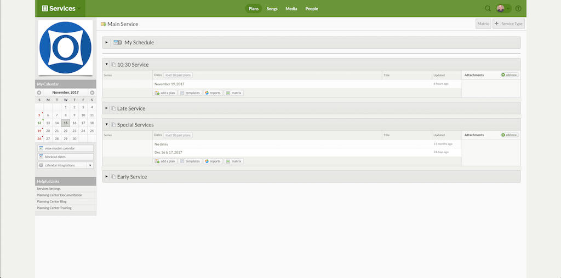Switch to the Plans tab
This screenshot has width=561, height=278.
tap(253, 9)
